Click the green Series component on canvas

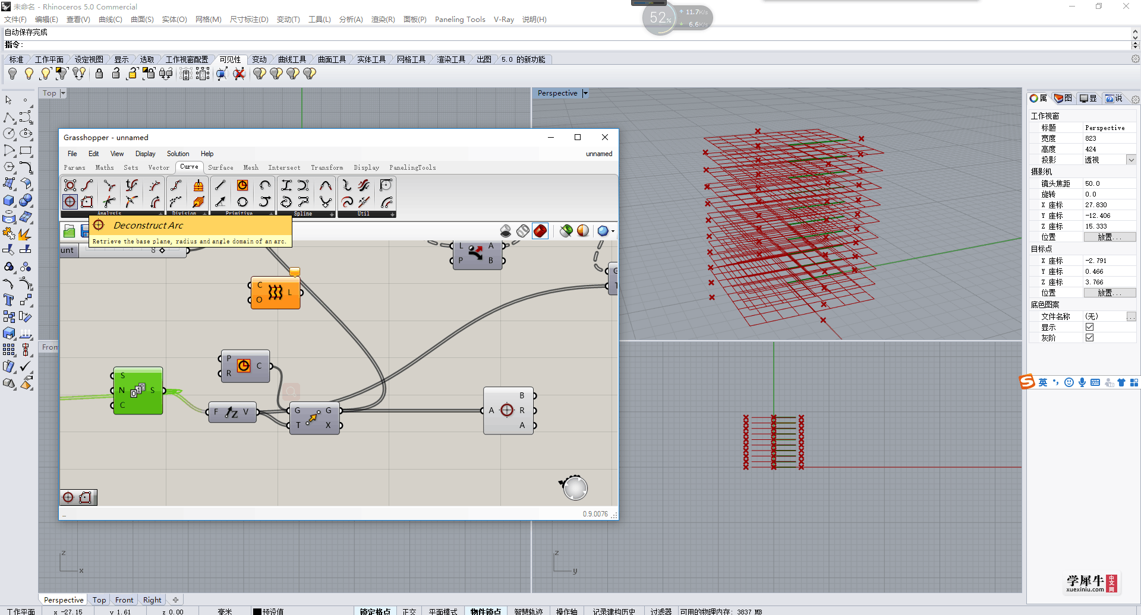pos(138,390)
